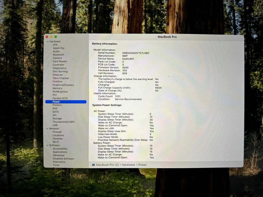Select Disc Burning entry
The image size is (263, 197).
pyautogui.click(x=60, y=71)
